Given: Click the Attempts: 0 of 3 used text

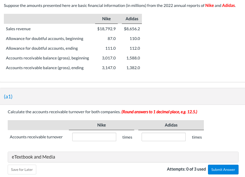Looking at the screenshot, I should point(186,169).
